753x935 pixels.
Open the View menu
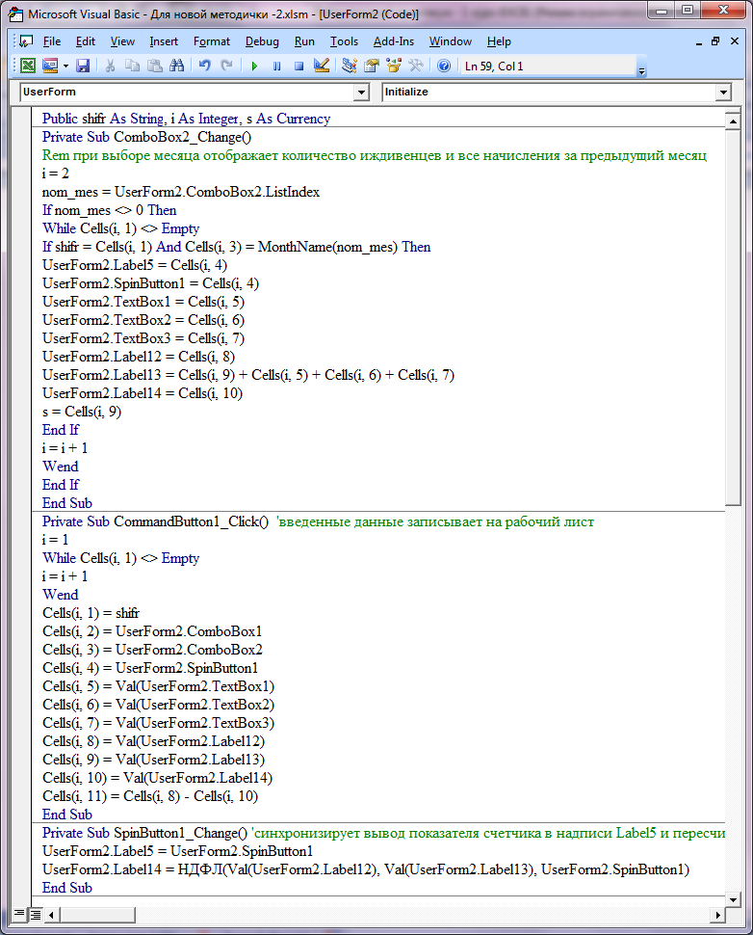[x=122, y=41]
